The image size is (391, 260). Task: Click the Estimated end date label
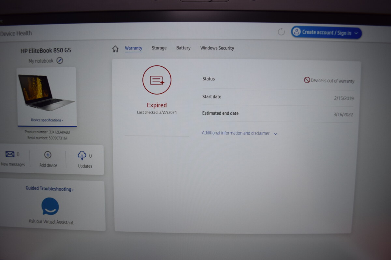tap(221, 113)
